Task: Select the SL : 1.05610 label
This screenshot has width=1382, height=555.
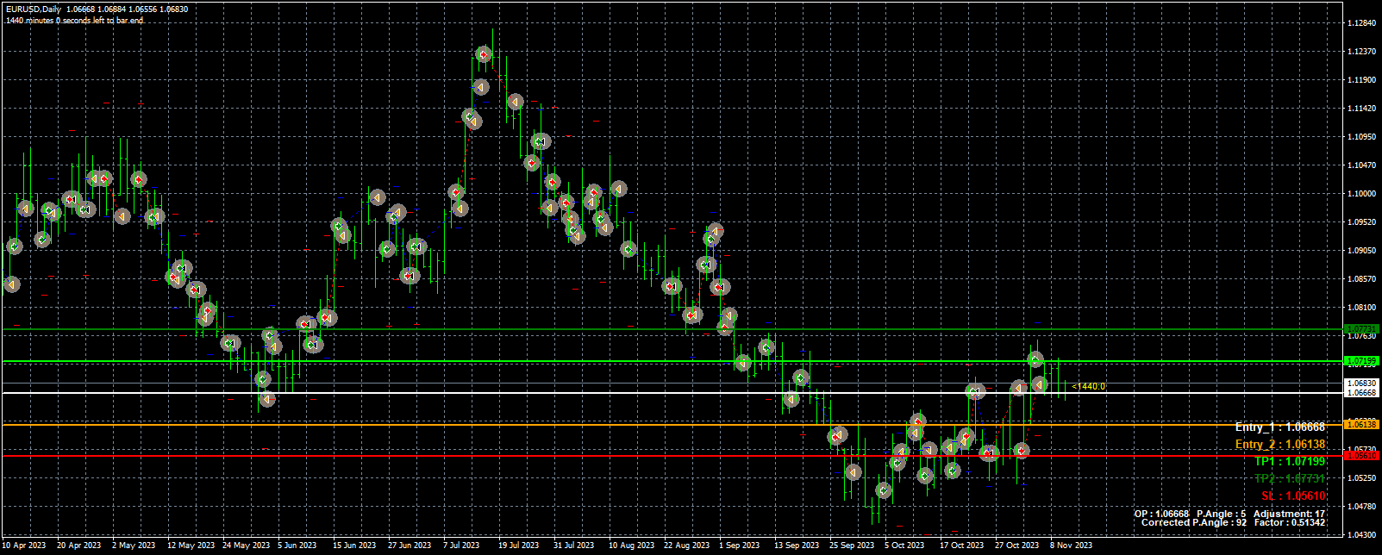Action: click(1293, 496)
